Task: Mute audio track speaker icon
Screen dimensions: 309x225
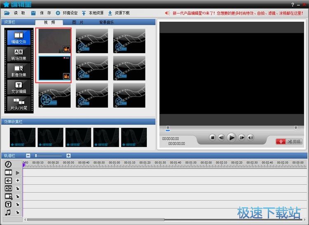Action: (x=8, y=180)
